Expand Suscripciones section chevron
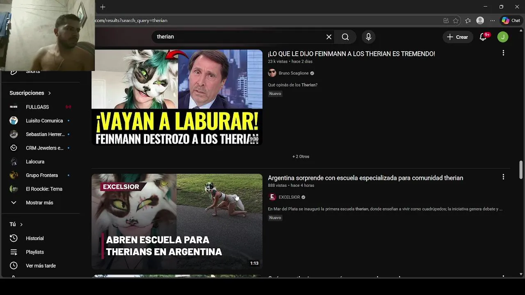The width and height of the screenshot is (525, 295). tap(50, 93)
